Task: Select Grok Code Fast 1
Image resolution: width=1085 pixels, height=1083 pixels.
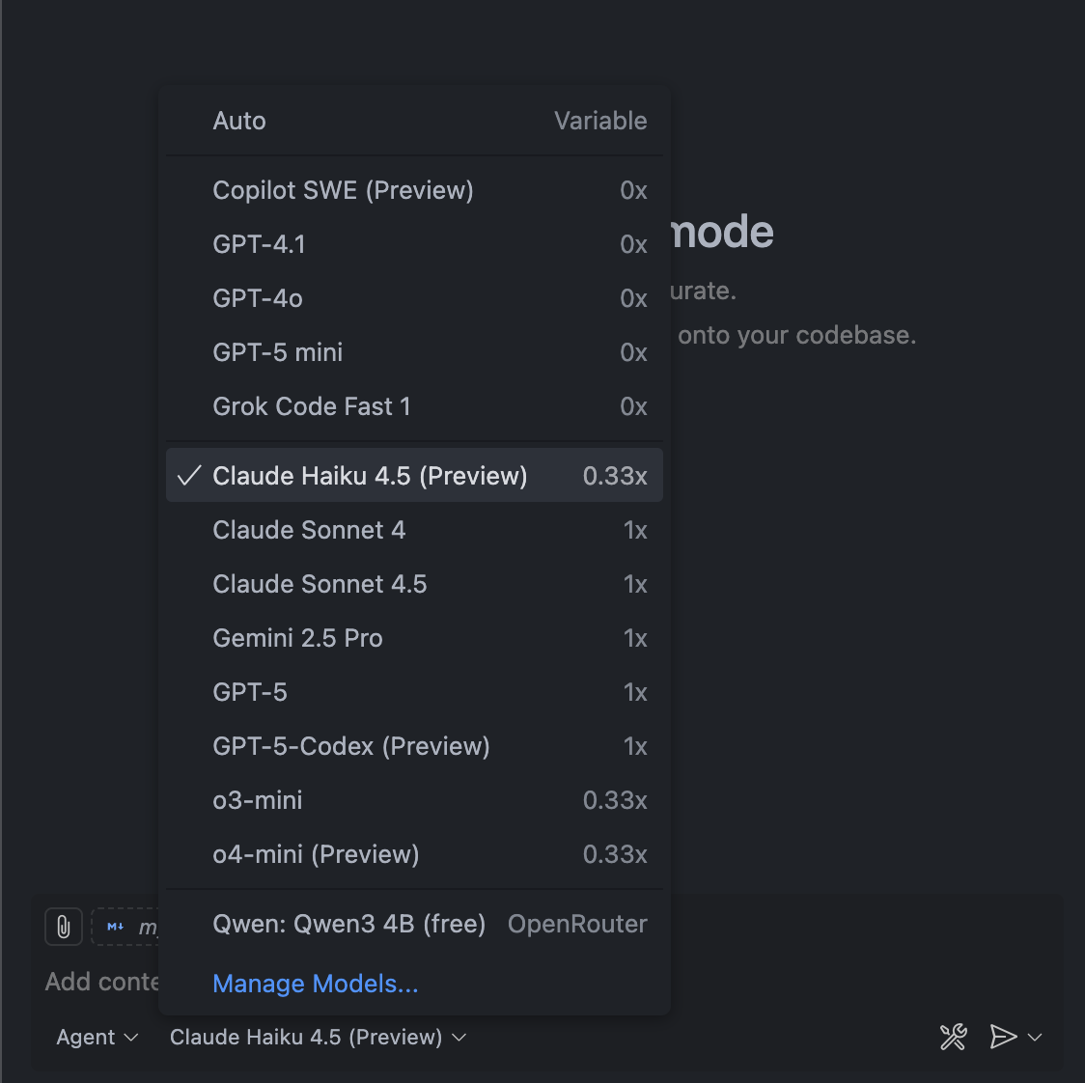Action: click(414, 406)
